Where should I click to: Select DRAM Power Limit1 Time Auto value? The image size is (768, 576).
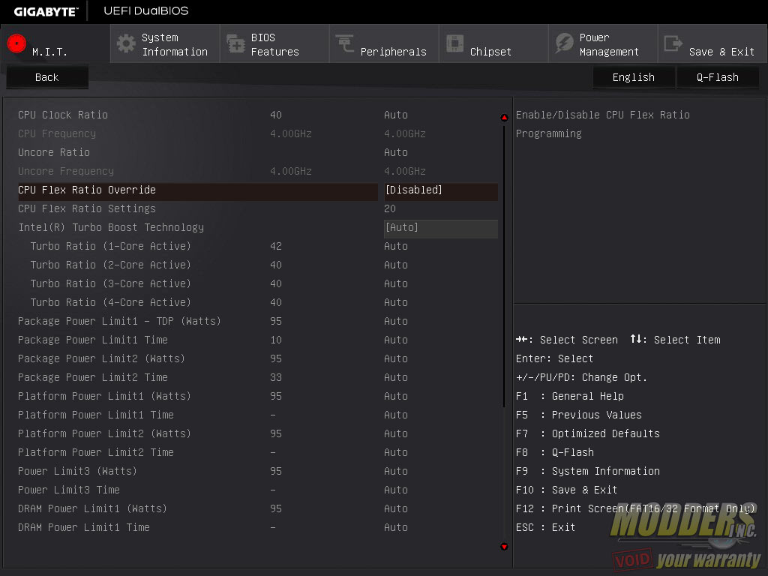click(x=396, y=527)
